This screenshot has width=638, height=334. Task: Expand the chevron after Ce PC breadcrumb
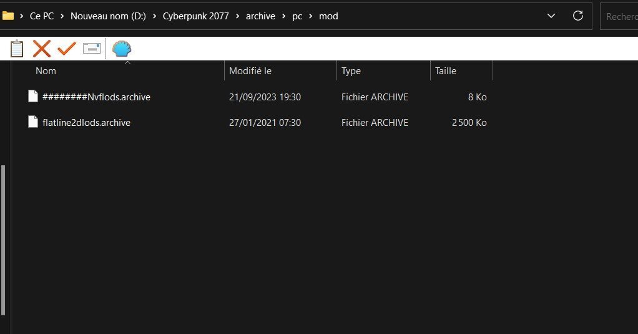tap(63, 16)
